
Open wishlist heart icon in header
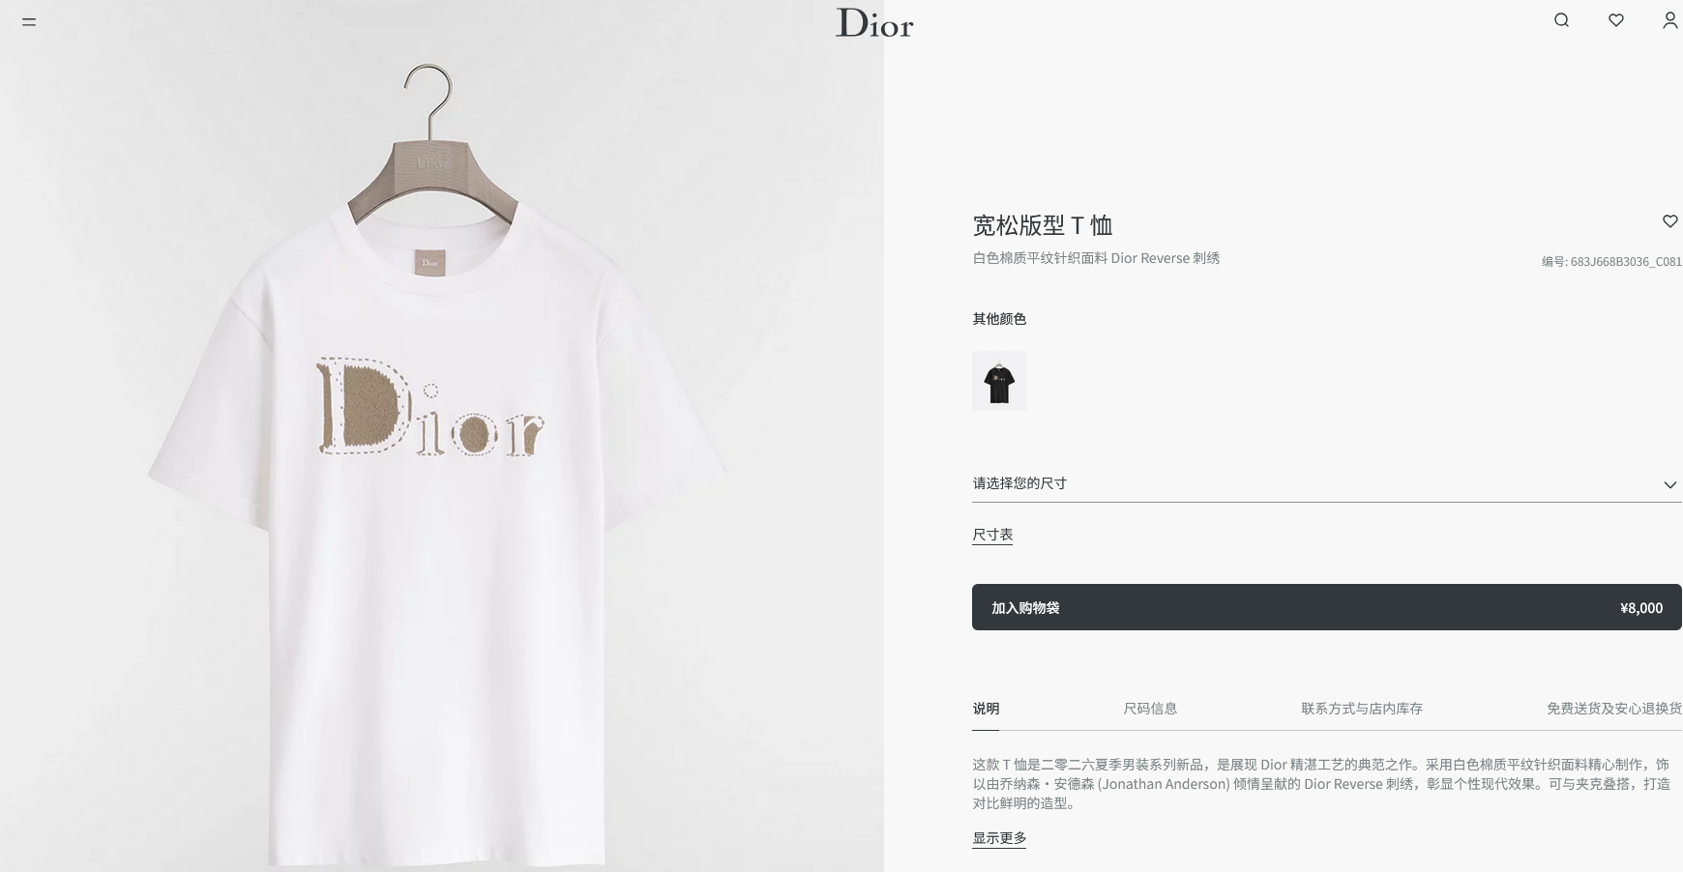click(1616, 20)
